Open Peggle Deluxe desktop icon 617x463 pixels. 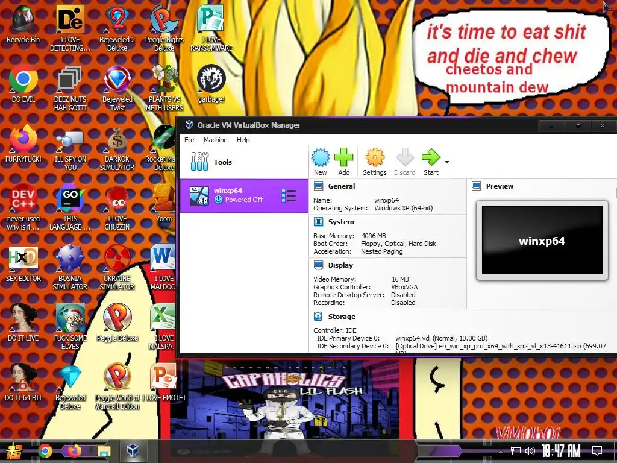pos(117,322)
